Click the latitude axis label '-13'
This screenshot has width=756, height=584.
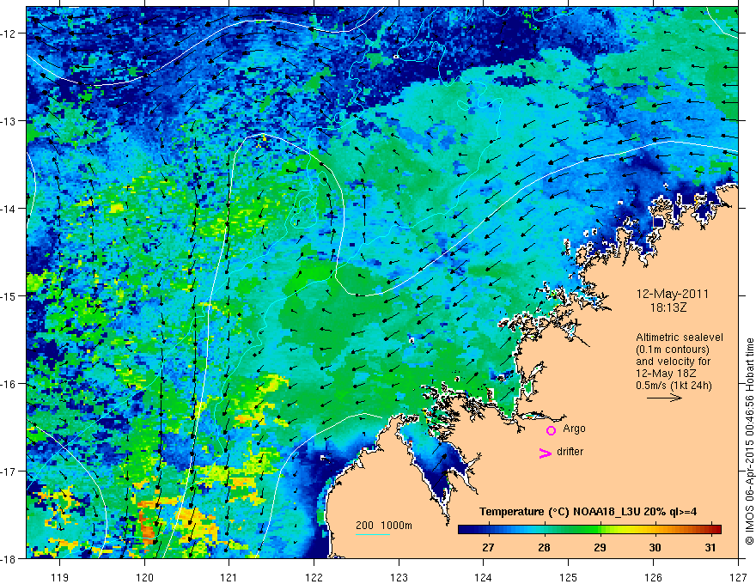pos(9,121)
